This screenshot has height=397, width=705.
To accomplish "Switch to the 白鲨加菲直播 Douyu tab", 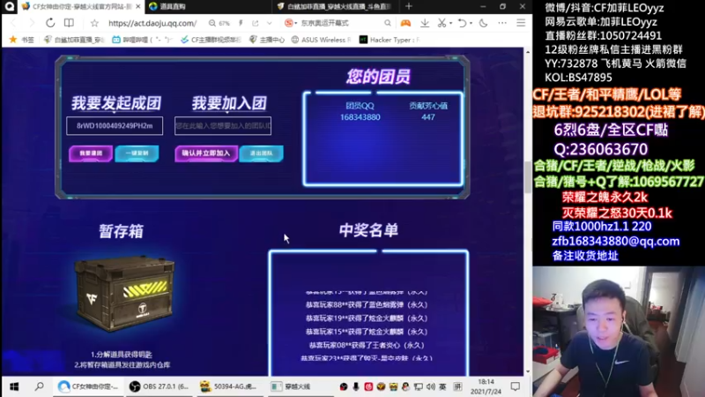I will point(335,6).
